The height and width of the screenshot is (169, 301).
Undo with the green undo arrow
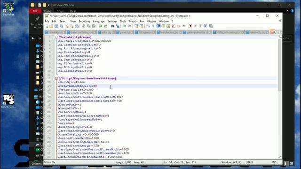tap(100, 26)
